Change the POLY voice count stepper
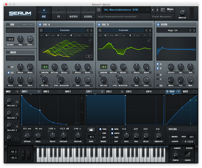This screenshot has width=202, height=168. (x=191, y=137)
